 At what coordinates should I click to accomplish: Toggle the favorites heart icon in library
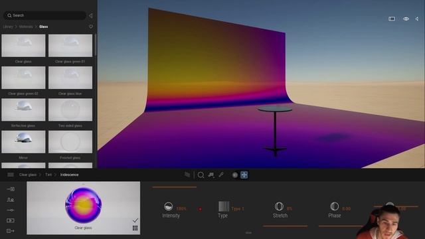tap(91, 27)
